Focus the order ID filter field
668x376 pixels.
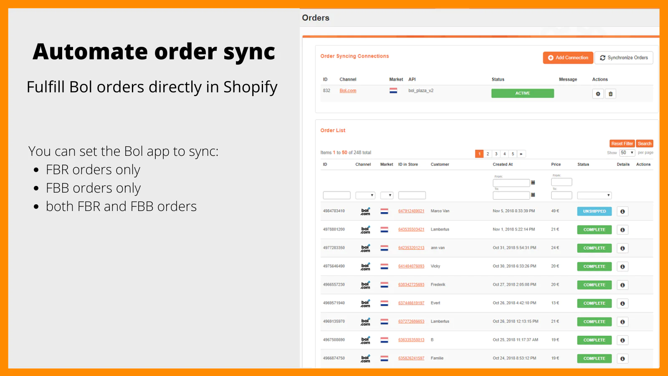pos(337,195)
